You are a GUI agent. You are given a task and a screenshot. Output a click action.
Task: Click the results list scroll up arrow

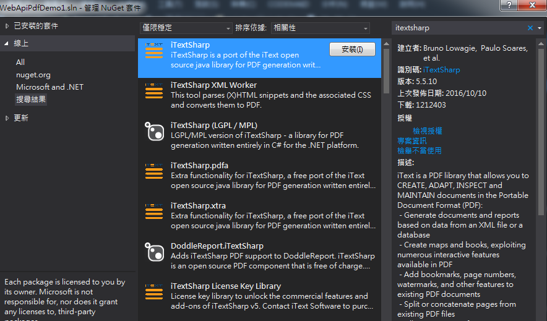[x=386, y=44]
